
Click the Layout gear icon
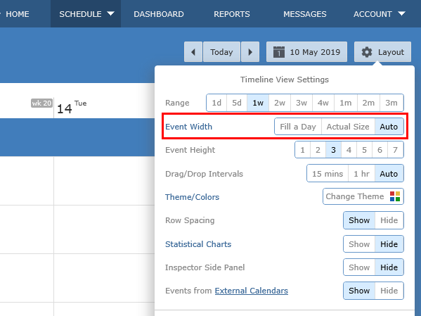[366, 52]
